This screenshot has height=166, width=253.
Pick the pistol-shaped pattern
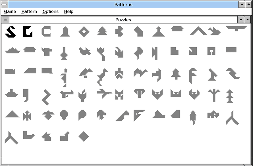pyautogui.click(x=67, y=94)
